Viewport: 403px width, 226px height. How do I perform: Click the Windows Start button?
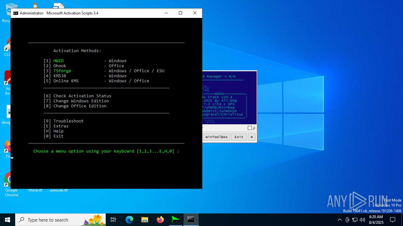coord(8,220)
